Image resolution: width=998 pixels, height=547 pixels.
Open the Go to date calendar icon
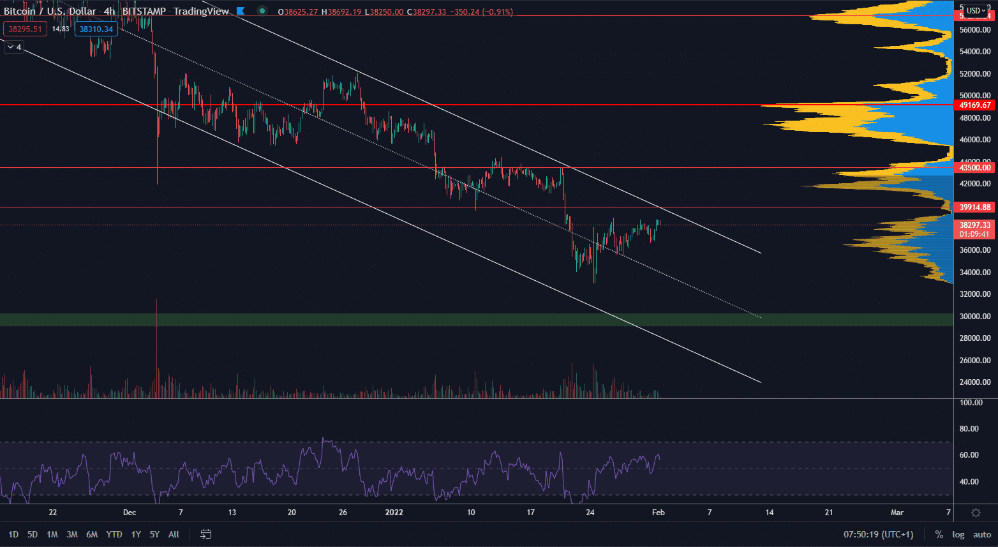coord(205,534)
